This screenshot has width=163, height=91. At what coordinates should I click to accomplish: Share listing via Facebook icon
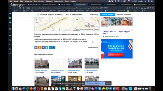point(43,48)
